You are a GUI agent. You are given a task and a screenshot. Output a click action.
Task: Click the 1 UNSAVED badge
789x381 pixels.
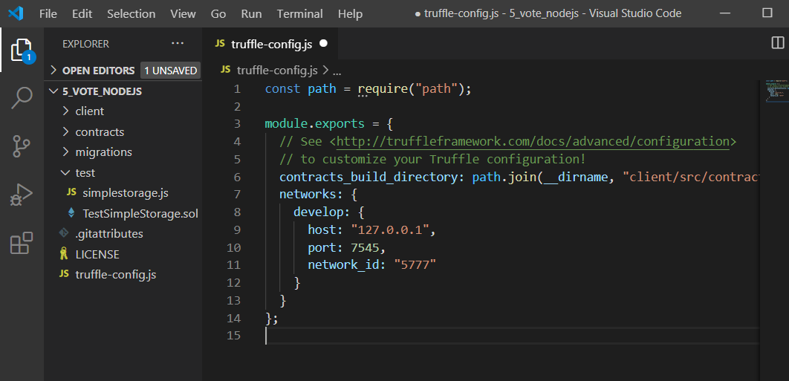tap(171, 71)
